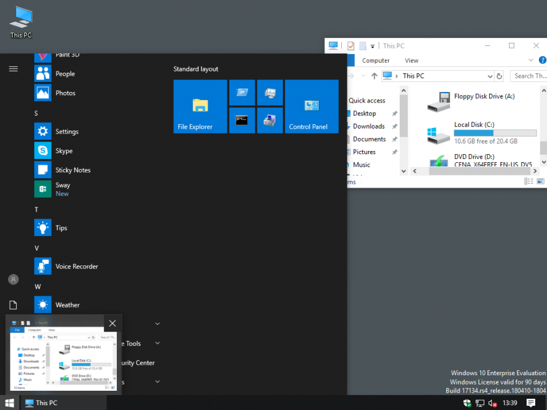This screenshot has width=547, height=410.
Task: Click the Windows Start button
Action: click(x=9, y=403)
